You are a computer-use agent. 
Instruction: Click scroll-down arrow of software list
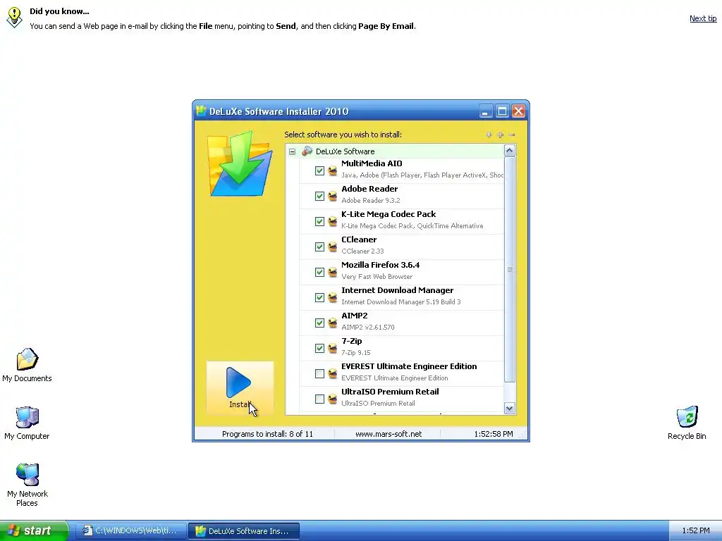click(x=509, y=408)
